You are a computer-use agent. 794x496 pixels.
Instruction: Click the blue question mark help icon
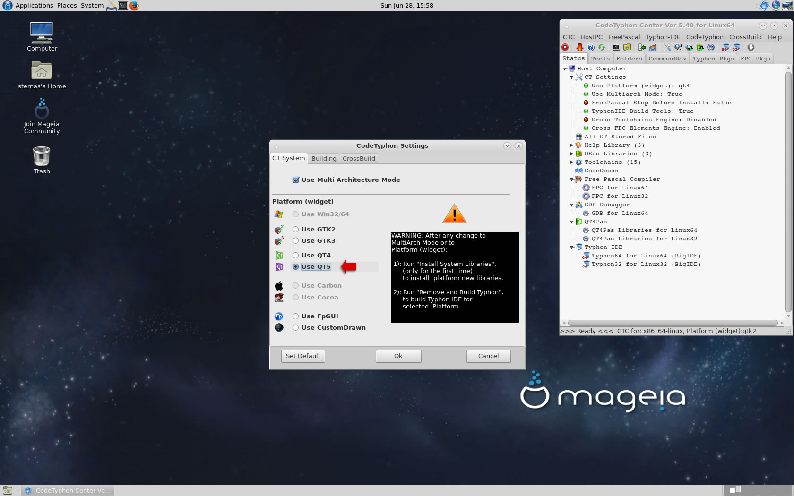point(591,47)
